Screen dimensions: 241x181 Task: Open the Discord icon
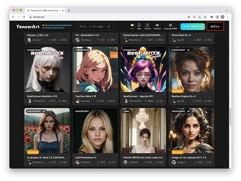point(157,26)
